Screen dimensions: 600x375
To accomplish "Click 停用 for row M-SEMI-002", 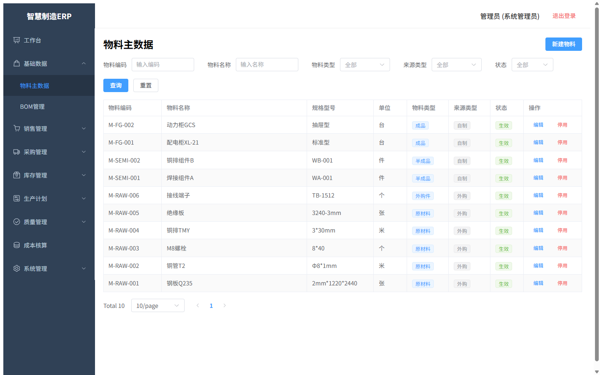I will [x=562, y=160].
